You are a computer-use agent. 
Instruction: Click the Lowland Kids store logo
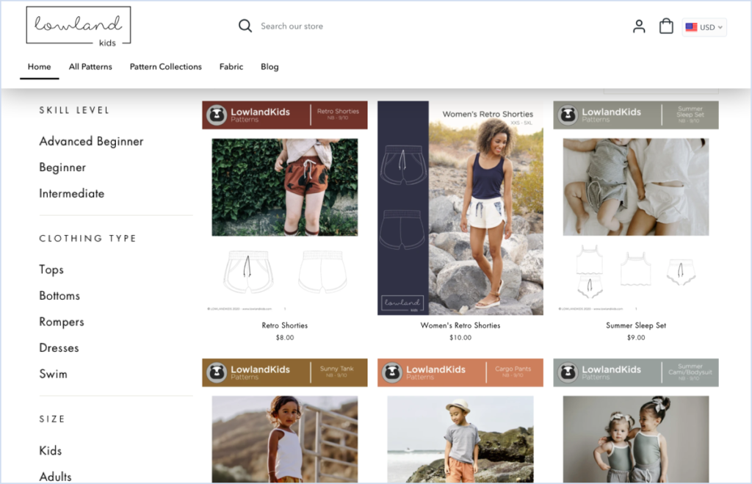tap(78, 24)
